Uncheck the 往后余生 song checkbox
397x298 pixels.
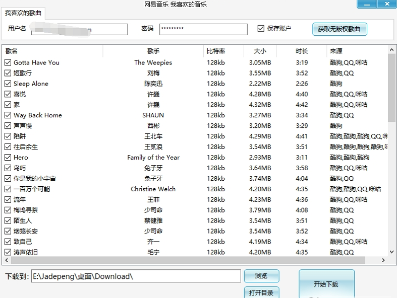[x=8, y=146]
